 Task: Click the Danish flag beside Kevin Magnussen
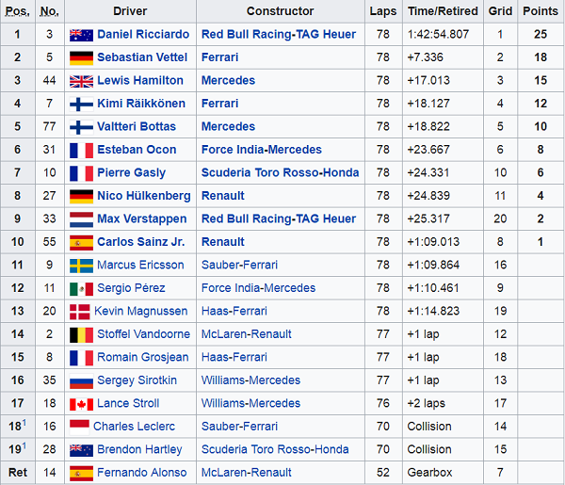[x=80, y=312]
